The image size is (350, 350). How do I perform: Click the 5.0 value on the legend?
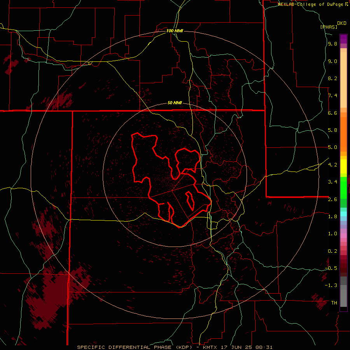(x=332, y=147)
